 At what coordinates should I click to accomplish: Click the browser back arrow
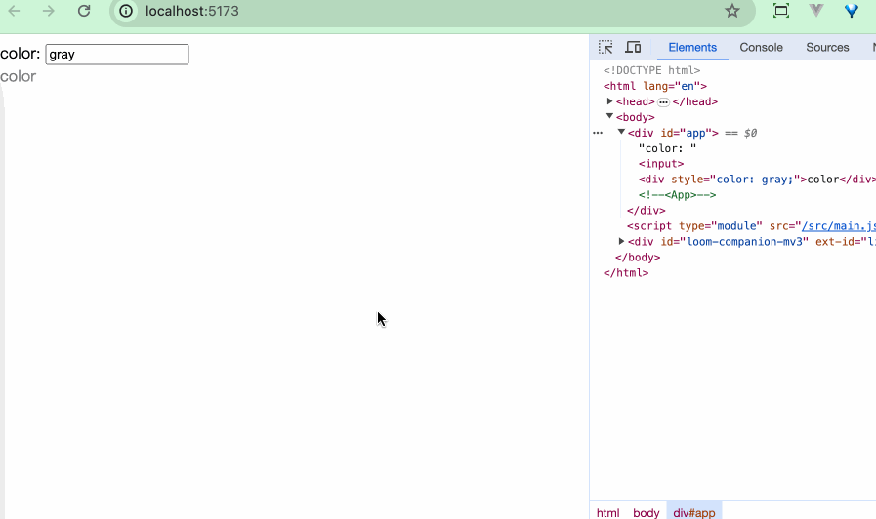pos(15,11)
